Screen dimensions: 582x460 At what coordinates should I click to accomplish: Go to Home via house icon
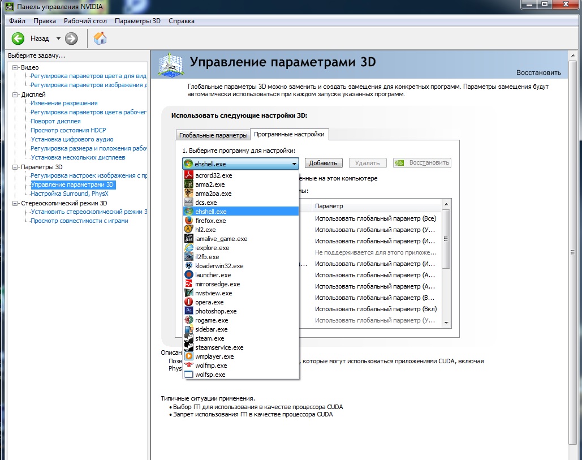(x=100, y=38)
